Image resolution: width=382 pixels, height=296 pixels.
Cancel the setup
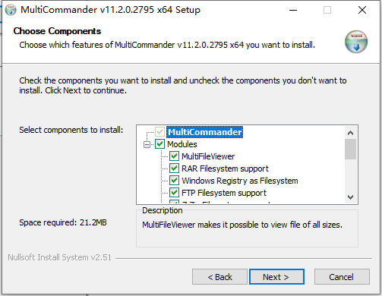point(342,277)
